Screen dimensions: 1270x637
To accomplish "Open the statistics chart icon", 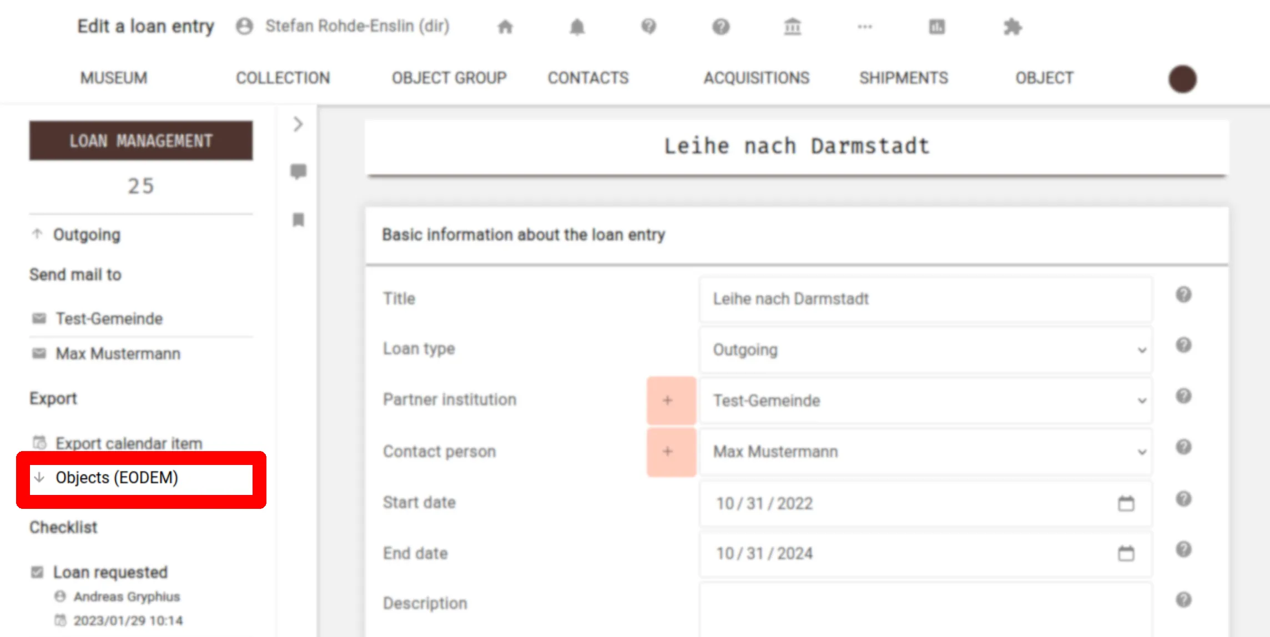I will (x=936, y=27).
